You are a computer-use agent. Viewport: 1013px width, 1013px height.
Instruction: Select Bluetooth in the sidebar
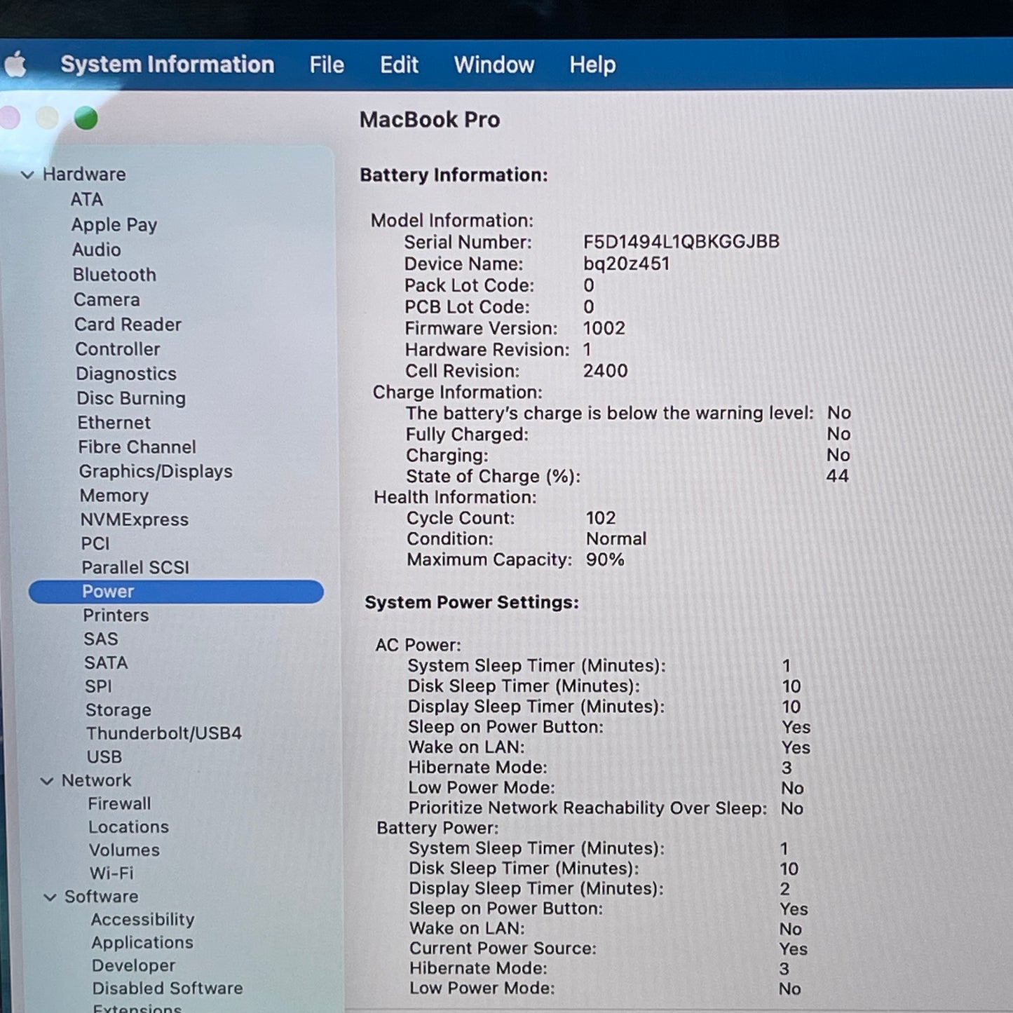[114, 275]
